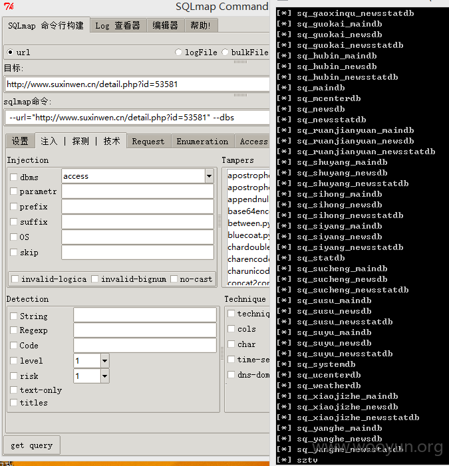Check the skip option
Screen dimensions: 449x466
(x=14, y=253)
